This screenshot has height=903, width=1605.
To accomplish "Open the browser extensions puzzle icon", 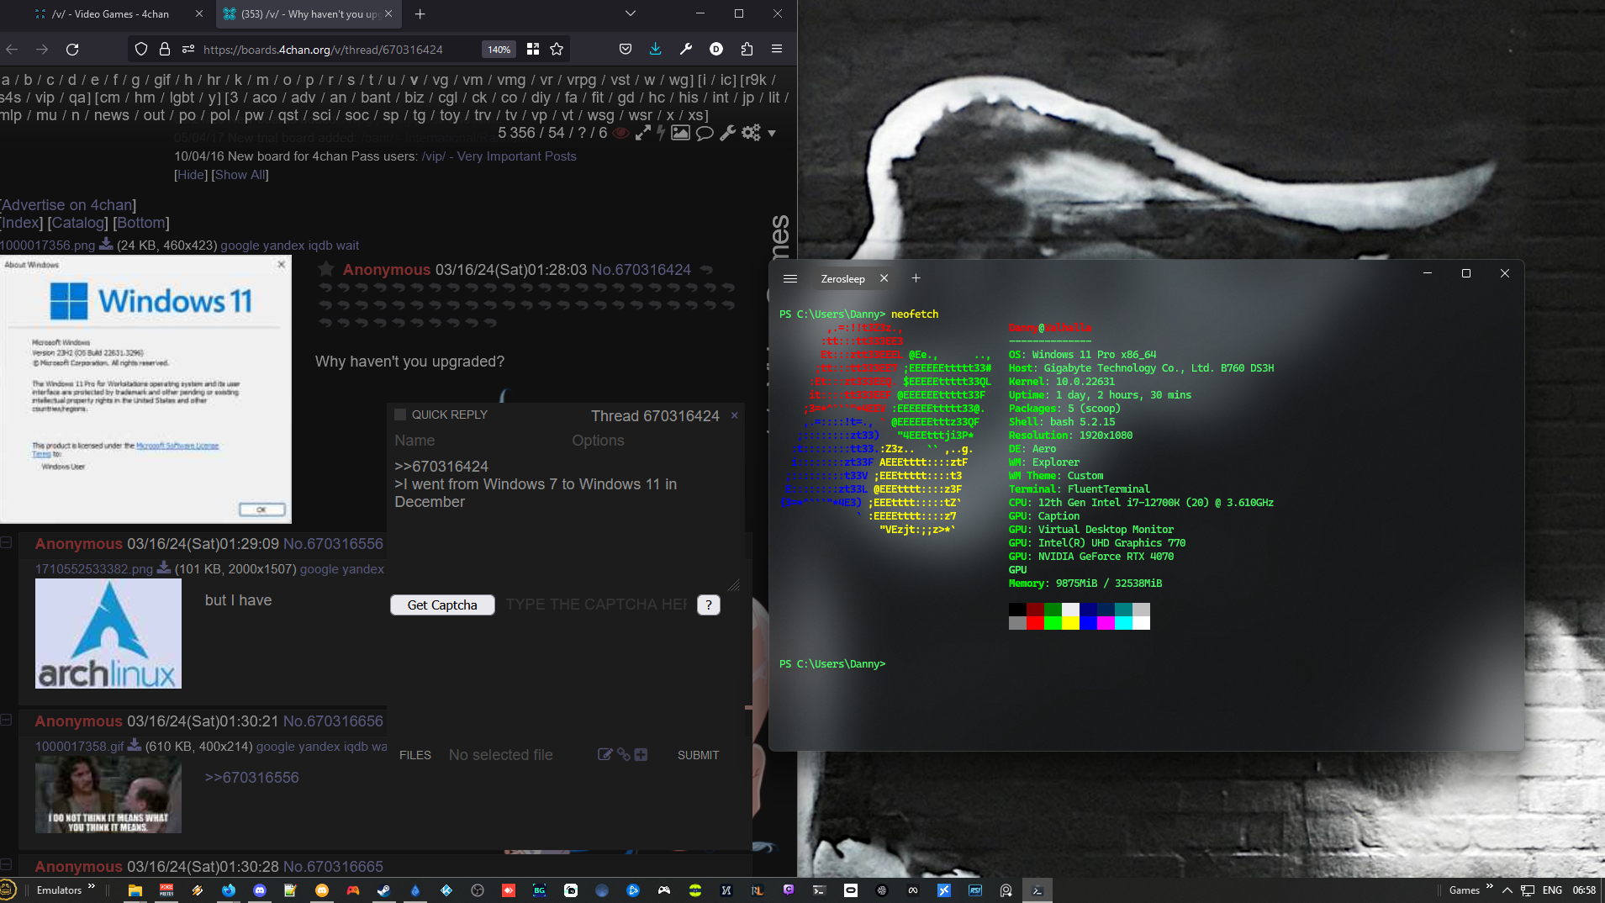I will 747,50.
